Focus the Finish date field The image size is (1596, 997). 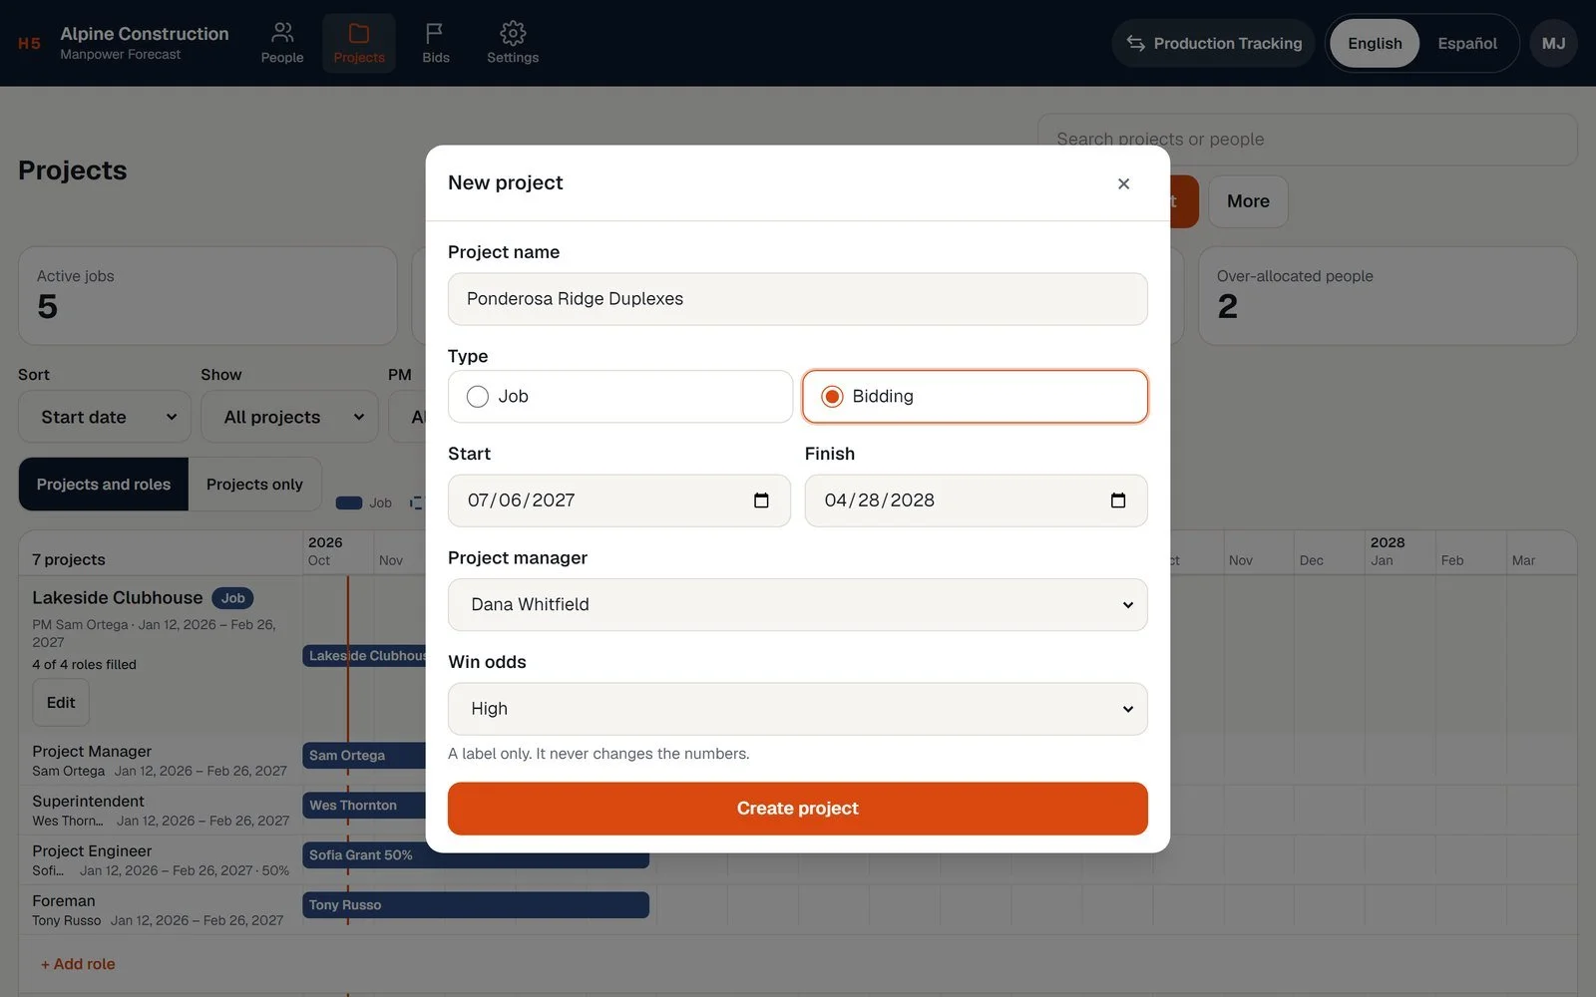point(976,500)
